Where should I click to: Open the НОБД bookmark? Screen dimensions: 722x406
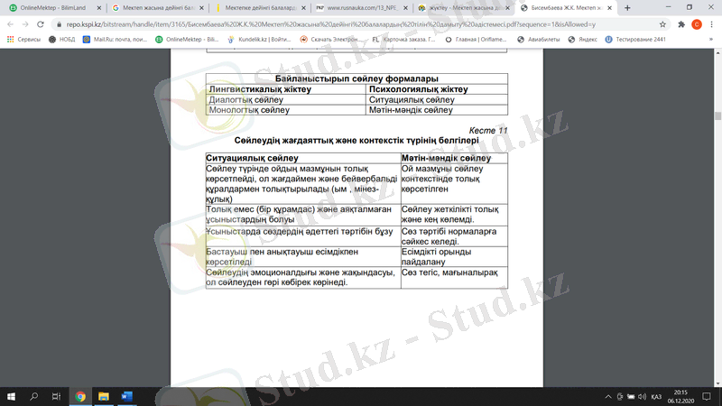click(x=61, y=40)
